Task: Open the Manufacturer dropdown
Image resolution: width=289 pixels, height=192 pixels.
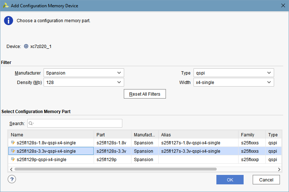Action: [84, 73]
